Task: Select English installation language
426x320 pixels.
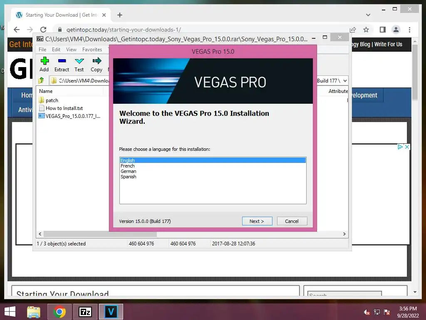Action: 213,160
